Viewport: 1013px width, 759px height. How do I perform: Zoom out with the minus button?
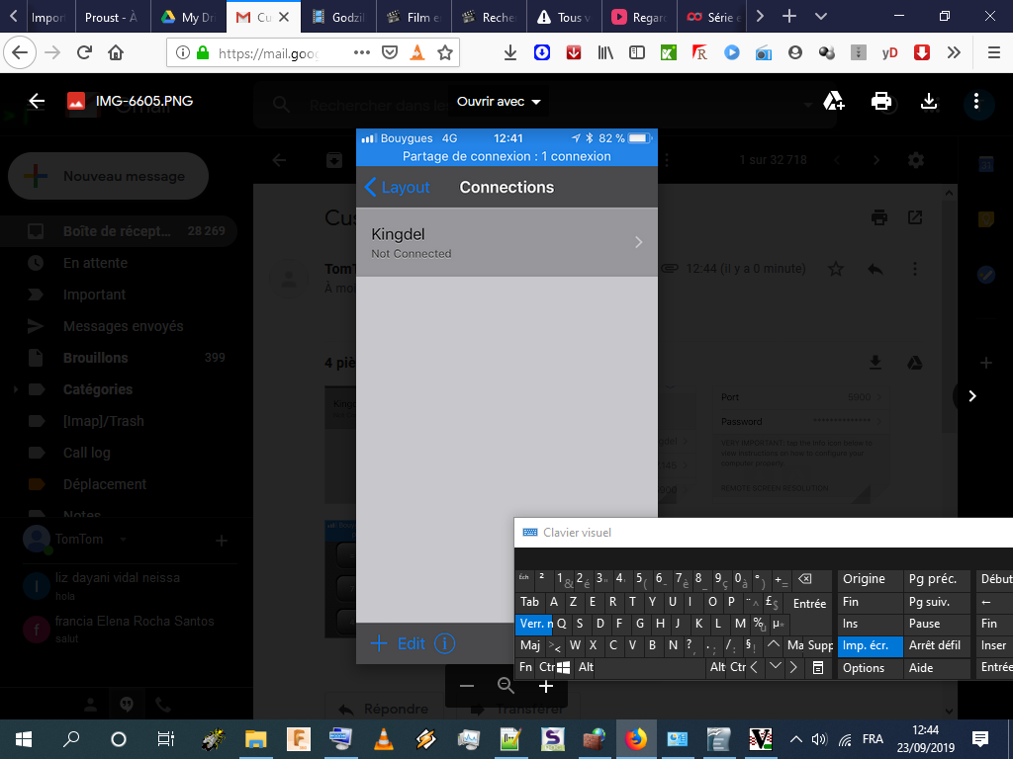coord(467,686)
